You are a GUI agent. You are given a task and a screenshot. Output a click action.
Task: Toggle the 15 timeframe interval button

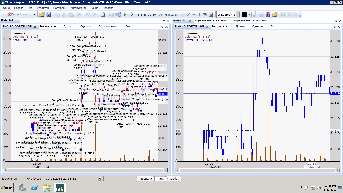point(146,15)
